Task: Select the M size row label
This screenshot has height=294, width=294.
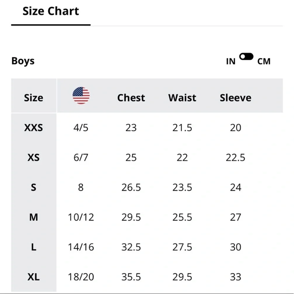Action: point(34,217)
